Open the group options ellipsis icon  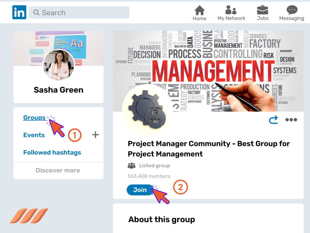point(291,120)
